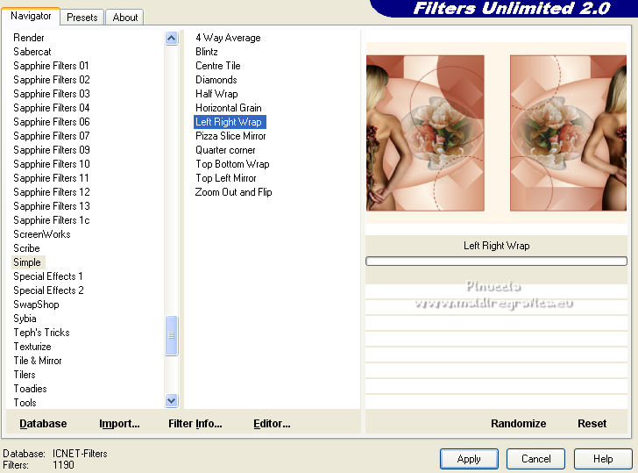Choose the Top Bottom Wrap filter
The height and width of the screenshot is (473, 638).
[232, 164]
